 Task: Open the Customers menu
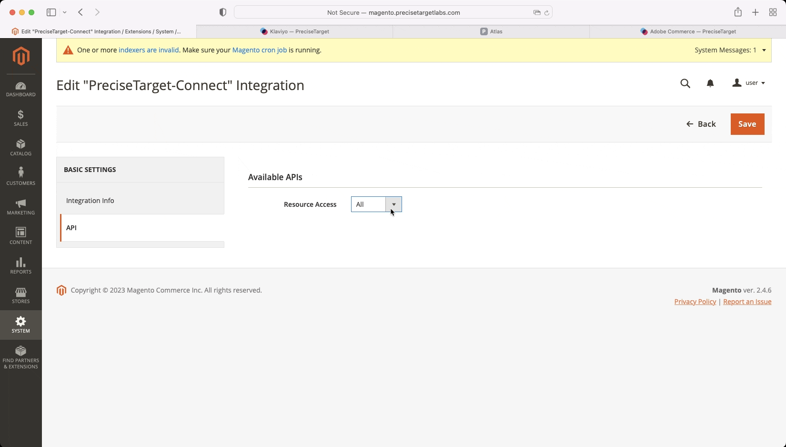coord(21,177)
